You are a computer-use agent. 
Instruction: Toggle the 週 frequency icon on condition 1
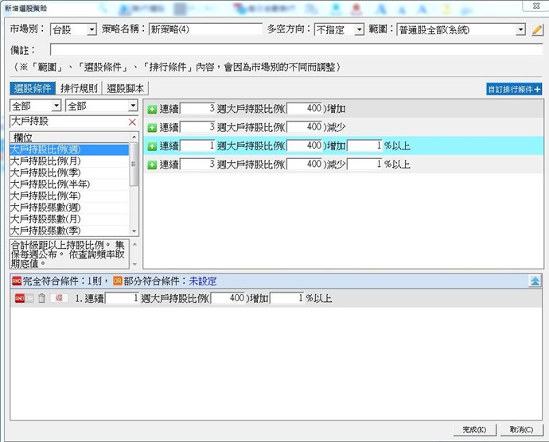click(x=59, y=299)
